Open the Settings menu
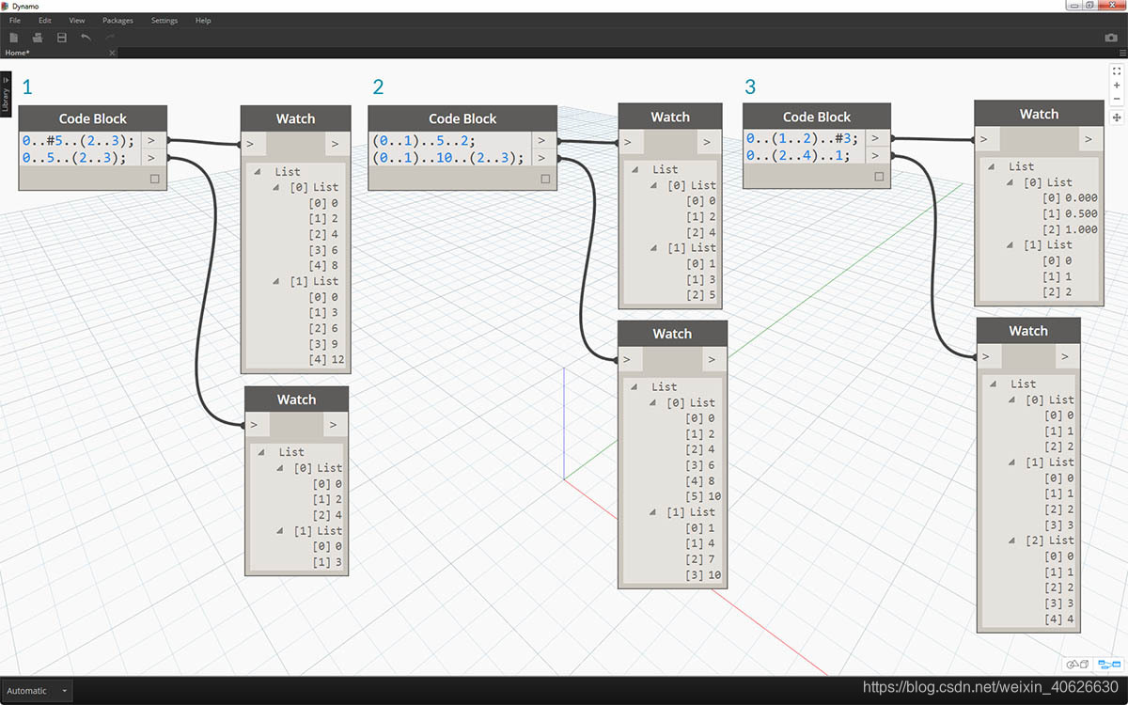The height and width of the screenshot is (705, 1128). tap(164, 20)
